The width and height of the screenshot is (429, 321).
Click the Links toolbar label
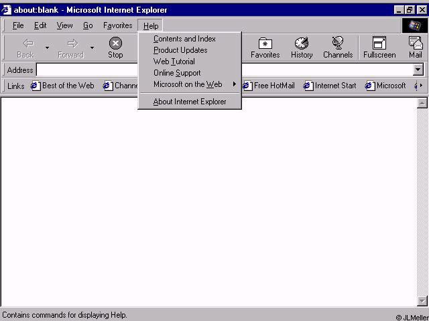(16, 86)
